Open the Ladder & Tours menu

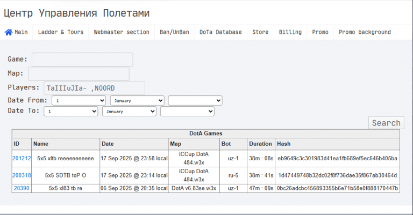tap(61, 32)
